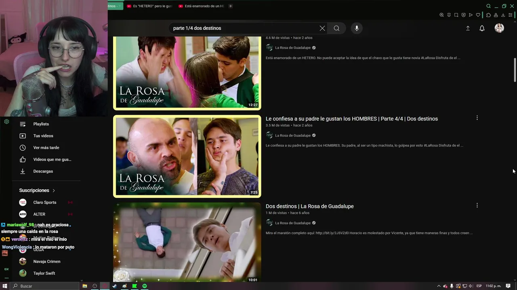Open 'Ver más tarde' in the sidebar
Viewport: 517px width, 290px height.
(x=46, y=147)
